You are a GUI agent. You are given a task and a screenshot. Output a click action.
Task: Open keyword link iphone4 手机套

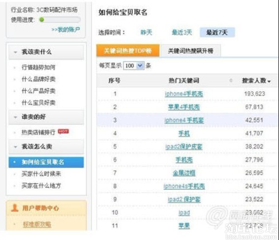pyautogui.click(x=184, y=120)
